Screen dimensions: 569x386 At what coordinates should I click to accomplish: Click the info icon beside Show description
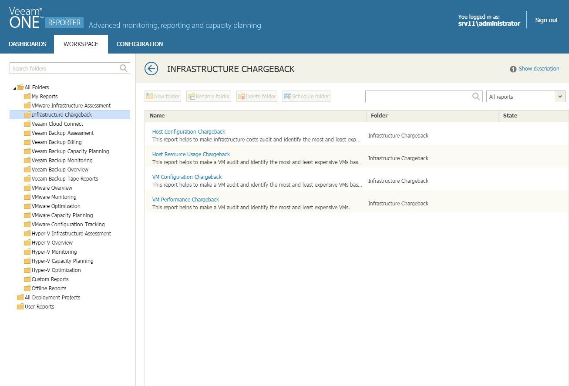pos(513,69)
